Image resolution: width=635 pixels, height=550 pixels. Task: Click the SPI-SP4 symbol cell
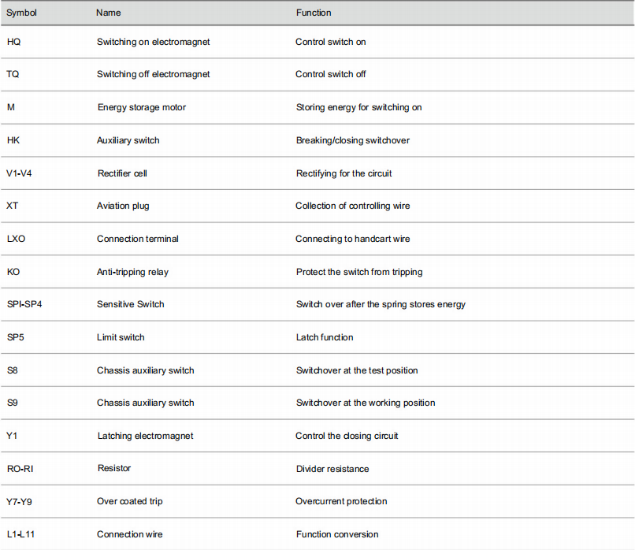point(24,305)
